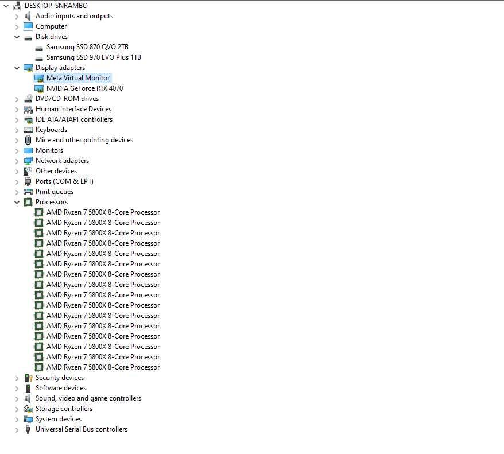Viewport: 504px width, 454px height.
Task: Click the Computer category monitor icon
Action: pyautogui.click(x=28, y=26)
